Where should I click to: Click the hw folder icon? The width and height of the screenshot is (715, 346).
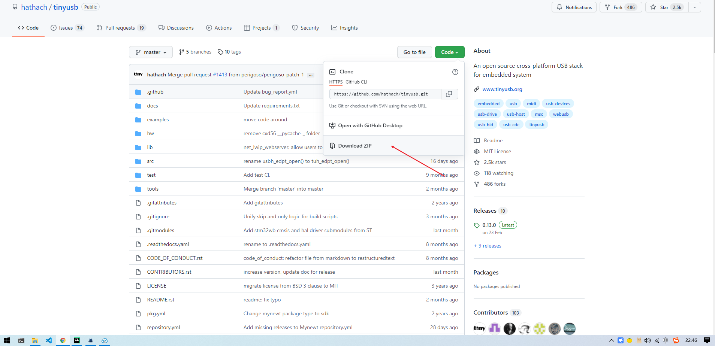138,134
